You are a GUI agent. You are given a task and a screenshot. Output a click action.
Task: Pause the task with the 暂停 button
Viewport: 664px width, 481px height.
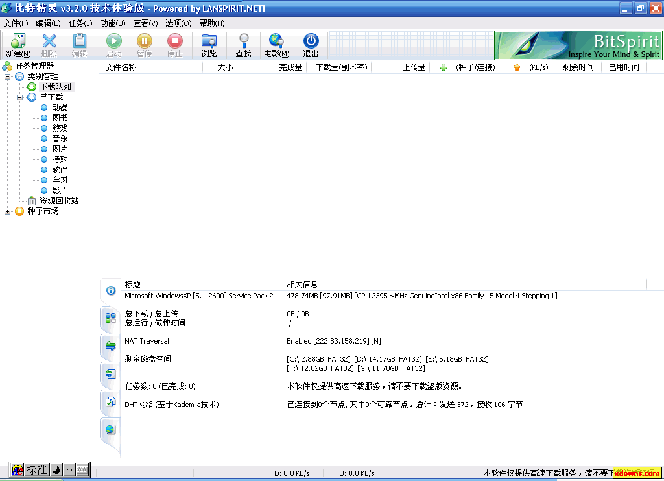coord(145,45)
